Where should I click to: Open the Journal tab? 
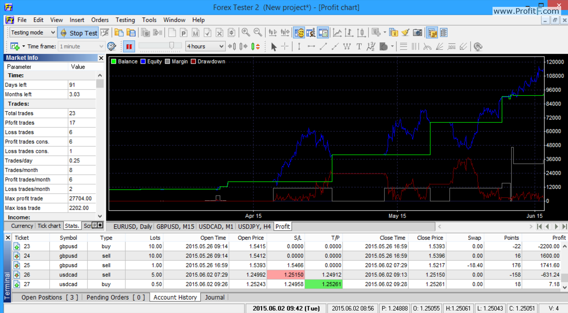[214, 297]
